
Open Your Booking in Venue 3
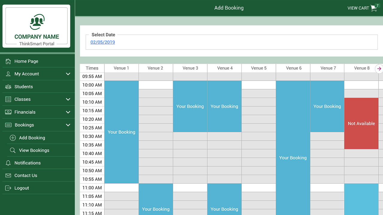point(190,106)
